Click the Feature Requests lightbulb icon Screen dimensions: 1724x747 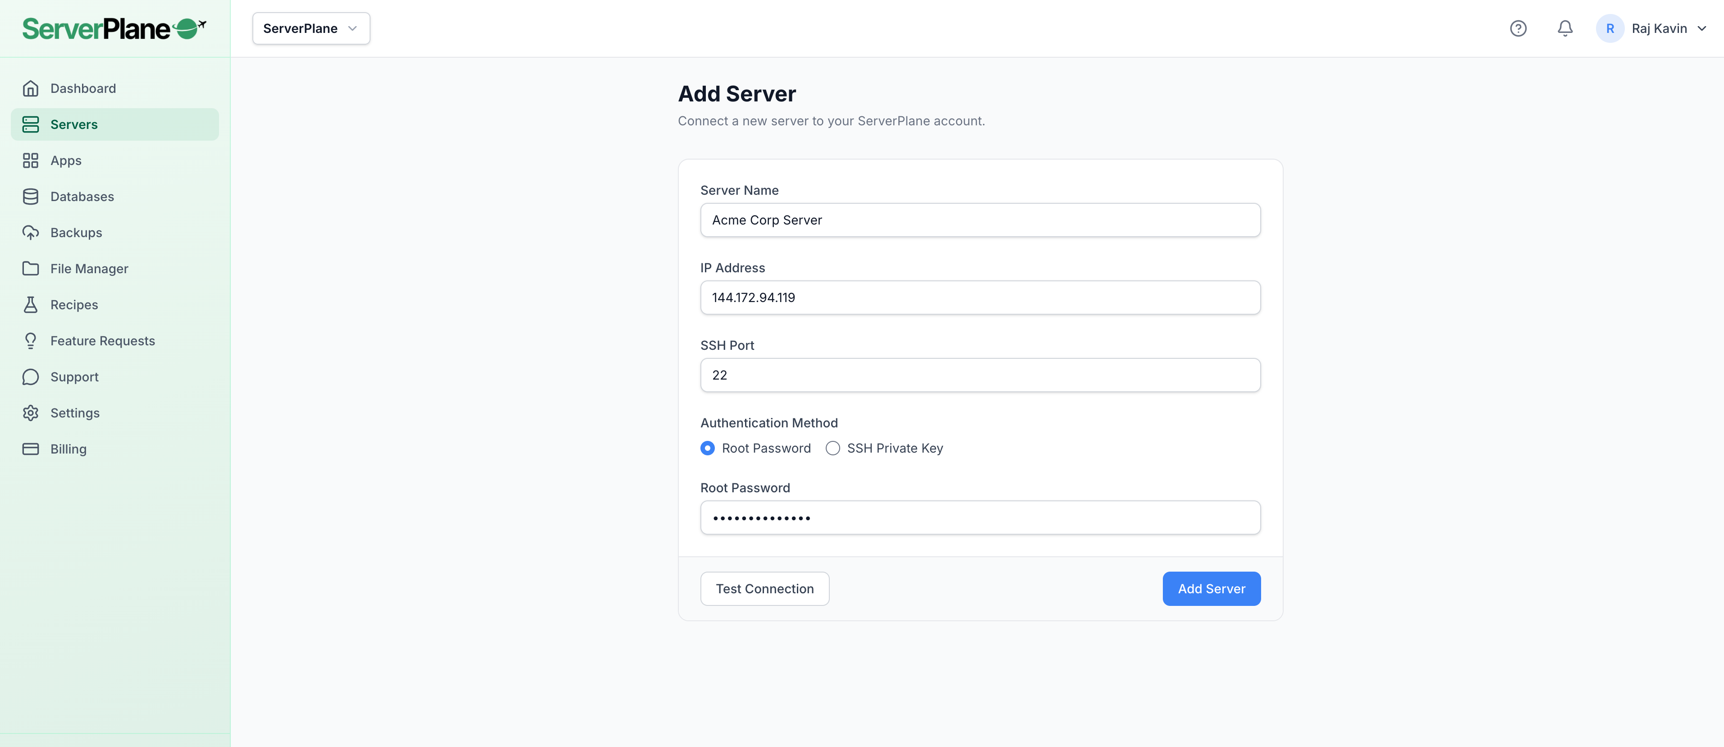click(31, 341)
